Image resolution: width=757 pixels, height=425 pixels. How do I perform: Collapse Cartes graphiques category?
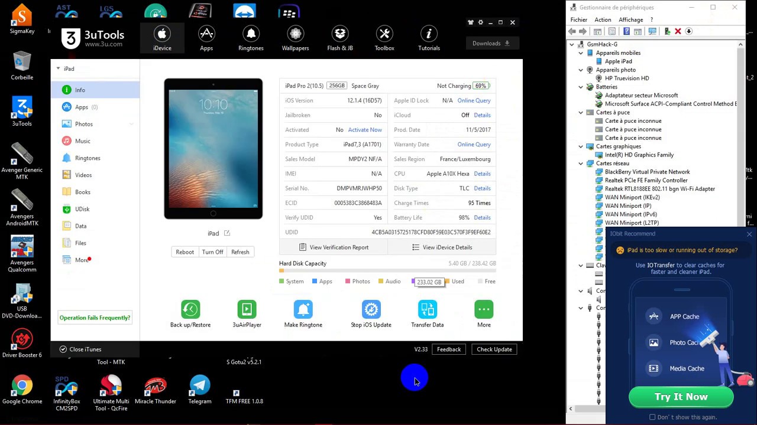click(581, 146)
